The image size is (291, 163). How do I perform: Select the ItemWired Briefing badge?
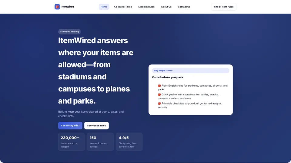(x=69, y=32)
